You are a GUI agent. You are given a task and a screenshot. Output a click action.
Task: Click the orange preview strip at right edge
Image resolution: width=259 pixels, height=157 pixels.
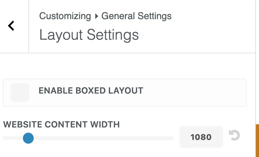click(257, 140)
